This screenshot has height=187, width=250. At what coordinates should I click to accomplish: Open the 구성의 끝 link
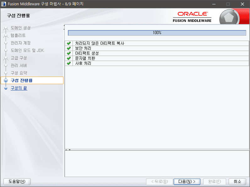[19, 88]
